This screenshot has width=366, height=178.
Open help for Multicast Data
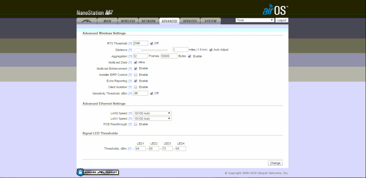(130, 63)
